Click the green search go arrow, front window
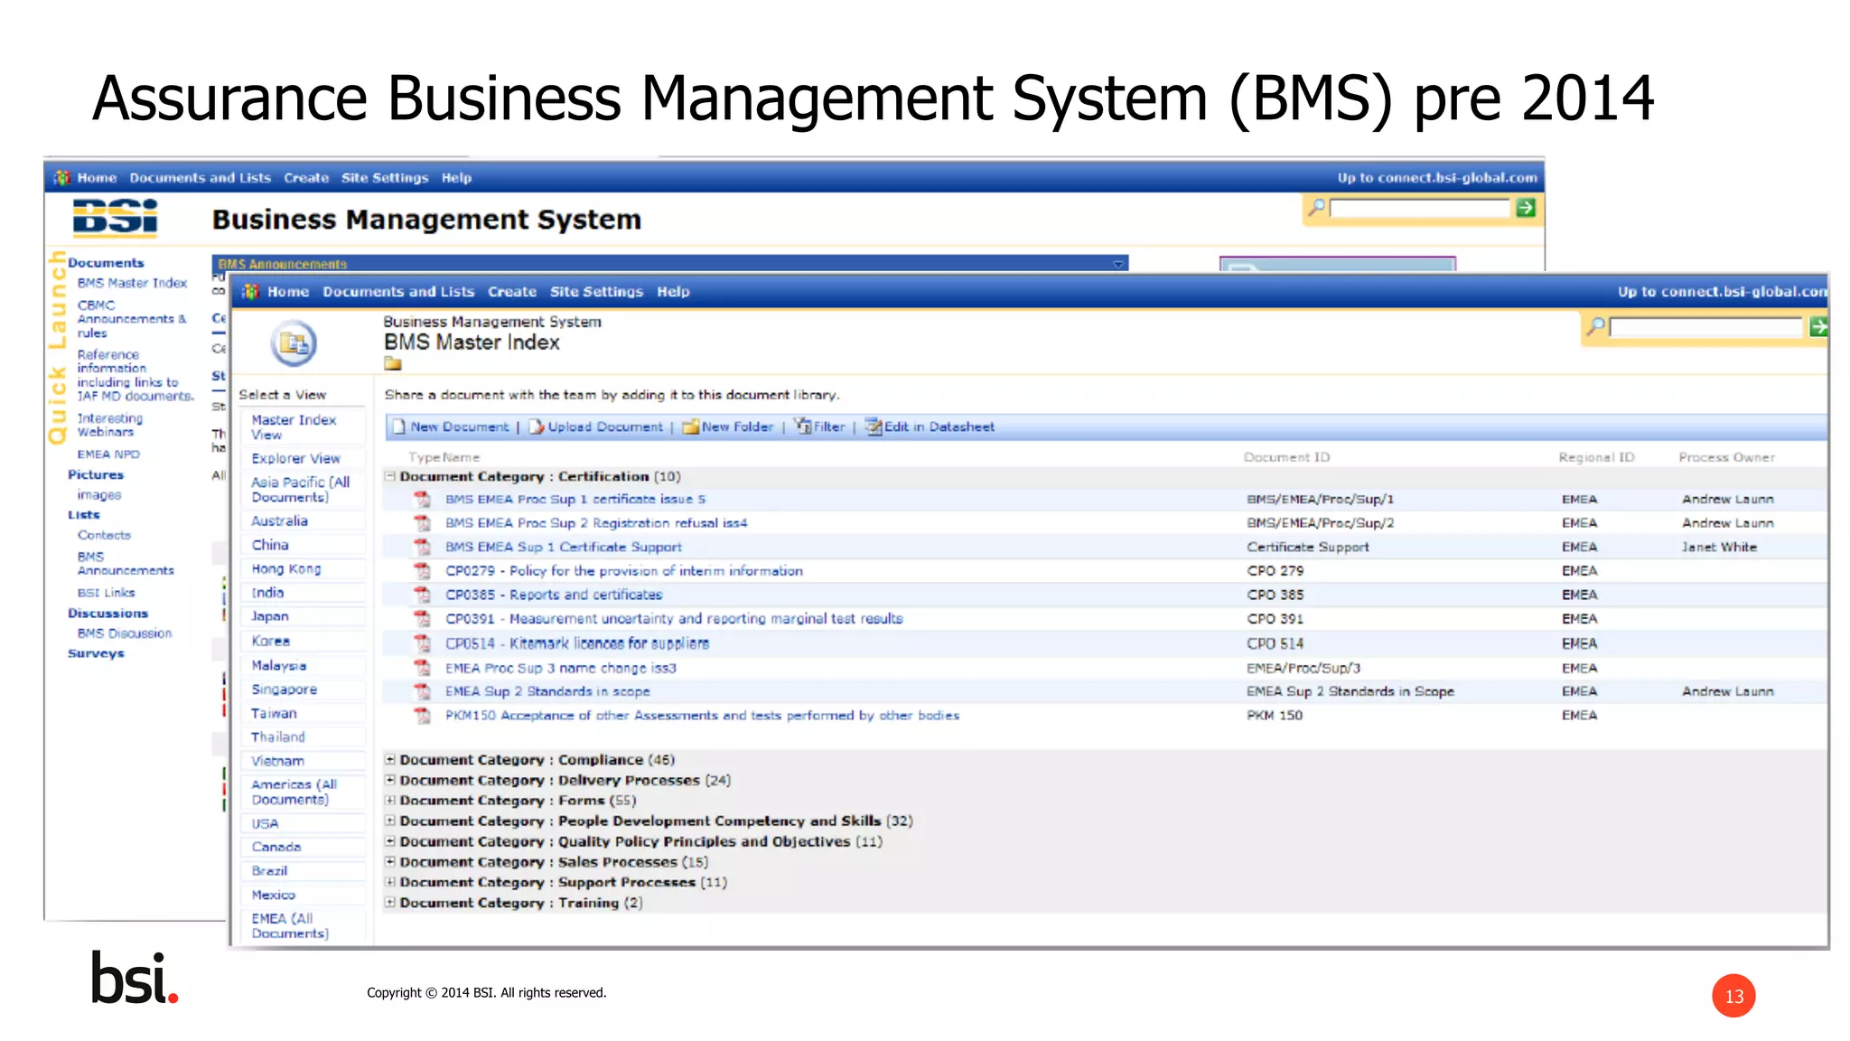 coord(1818,327)
